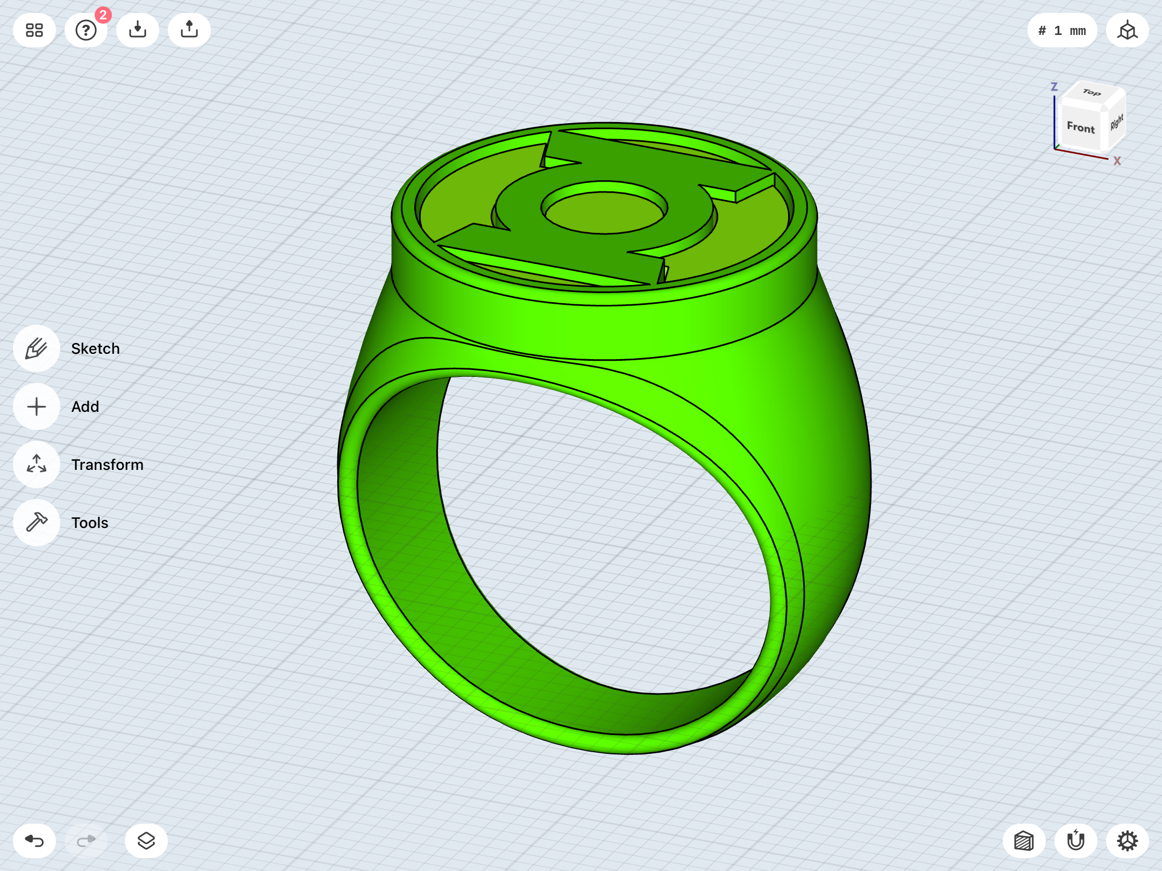This screenshot has height=871, width=1162.
Task: Open the settings gear icon
Action: pos(1128,841)
